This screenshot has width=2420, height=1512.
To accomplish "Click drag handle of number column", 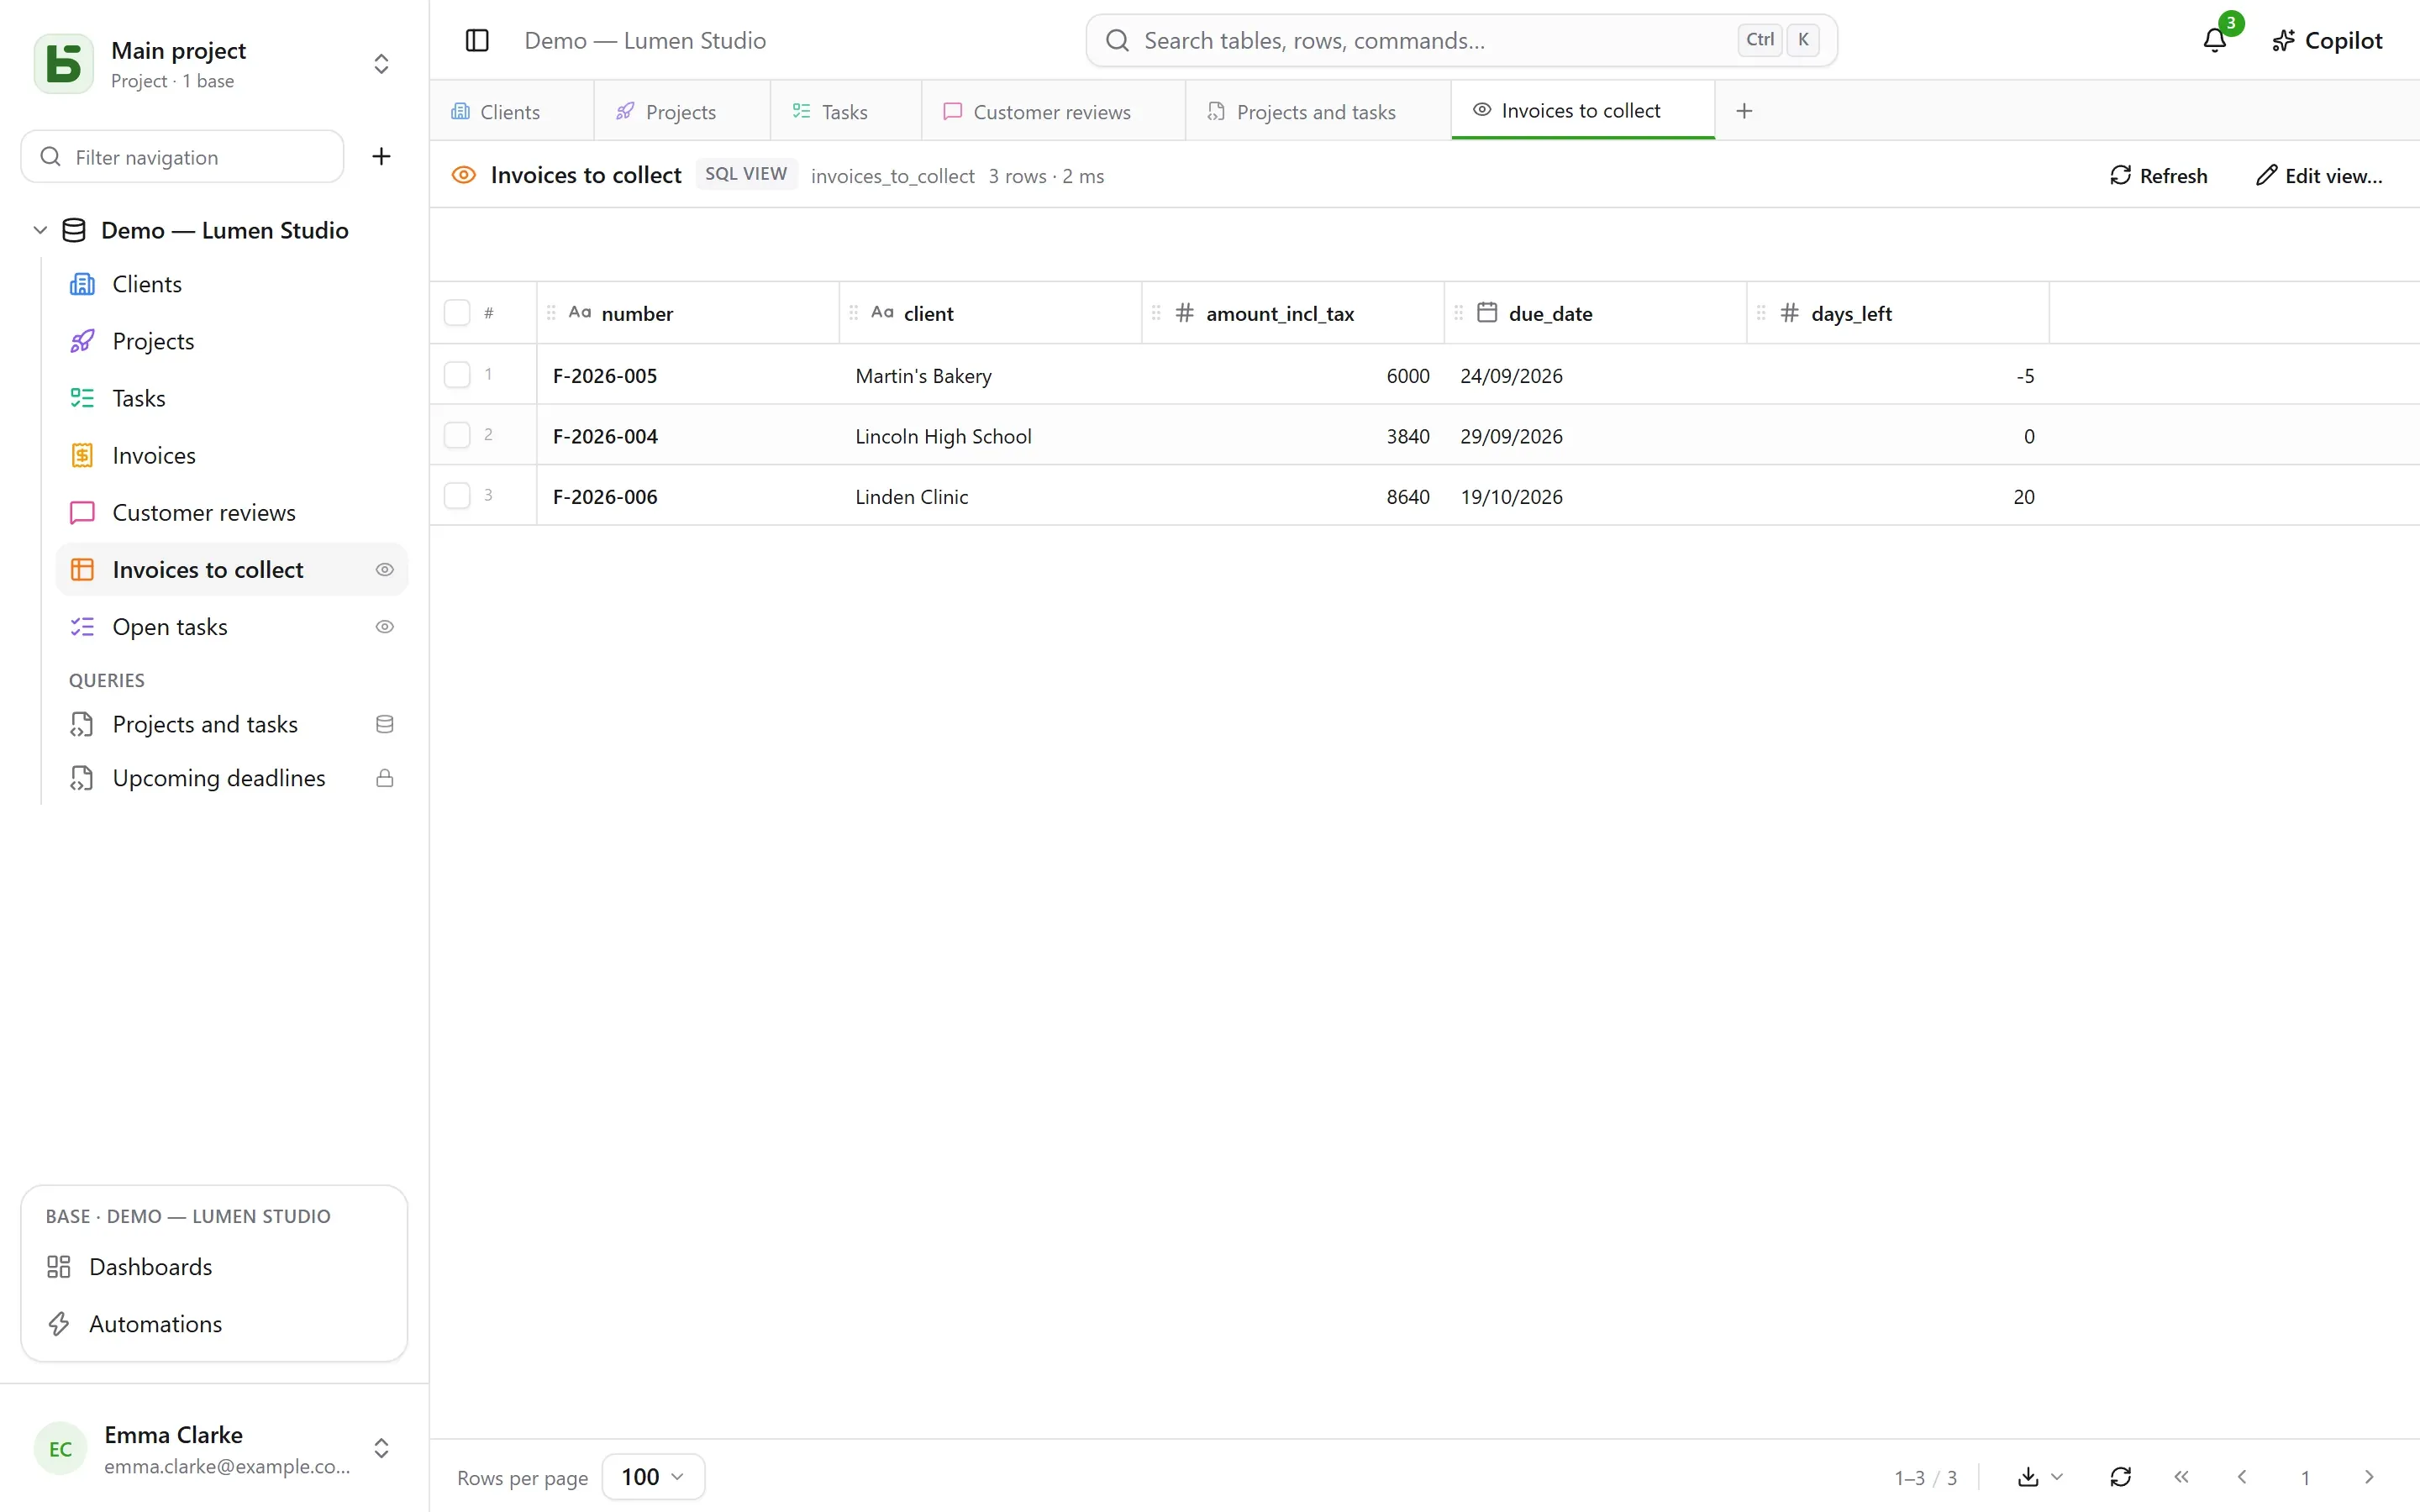I will pyautogui.click(x=551, y=313).
